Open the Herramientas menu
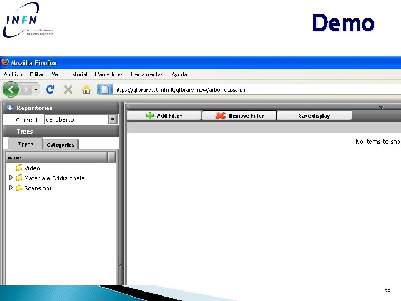Screen dimensions: 401x301 (147, 75)
